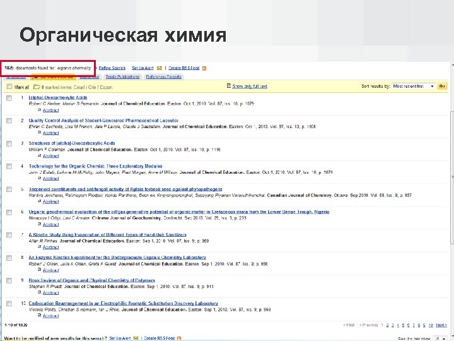Screen dimensions: 454x341
Task: Mark result 7 A Kinetic Study
Action: tap(9, 235)
